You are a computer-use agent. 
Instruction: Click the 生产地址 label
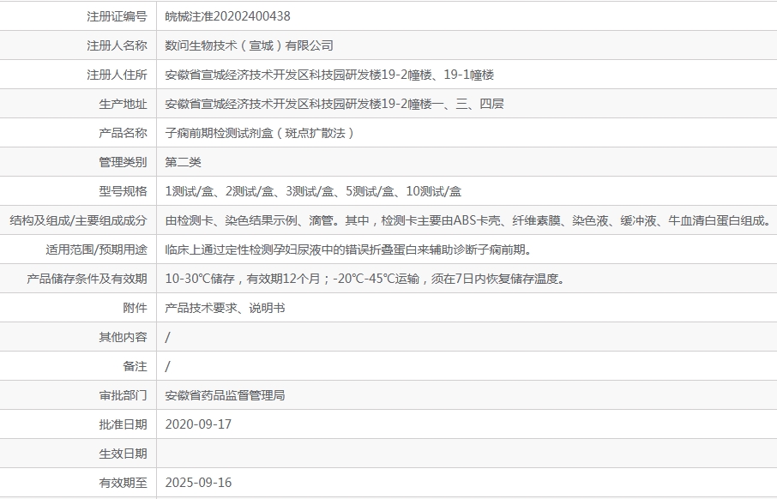[123, 104]
